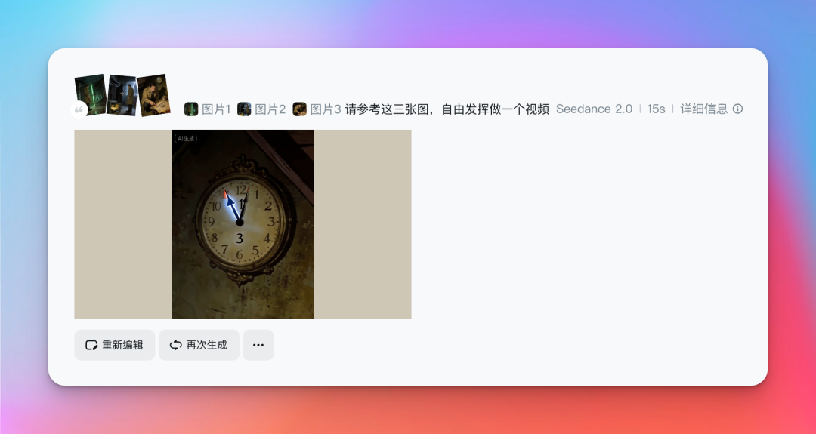Click the small 图片2 reference icon

coord(244,109)
